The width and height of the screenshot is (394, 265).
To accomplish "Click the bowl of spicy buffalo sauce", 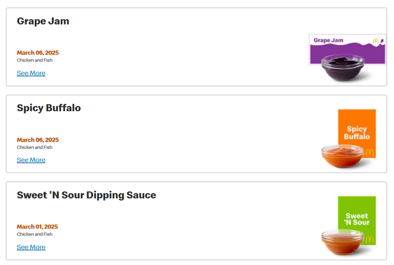I will tap(342, 156).
